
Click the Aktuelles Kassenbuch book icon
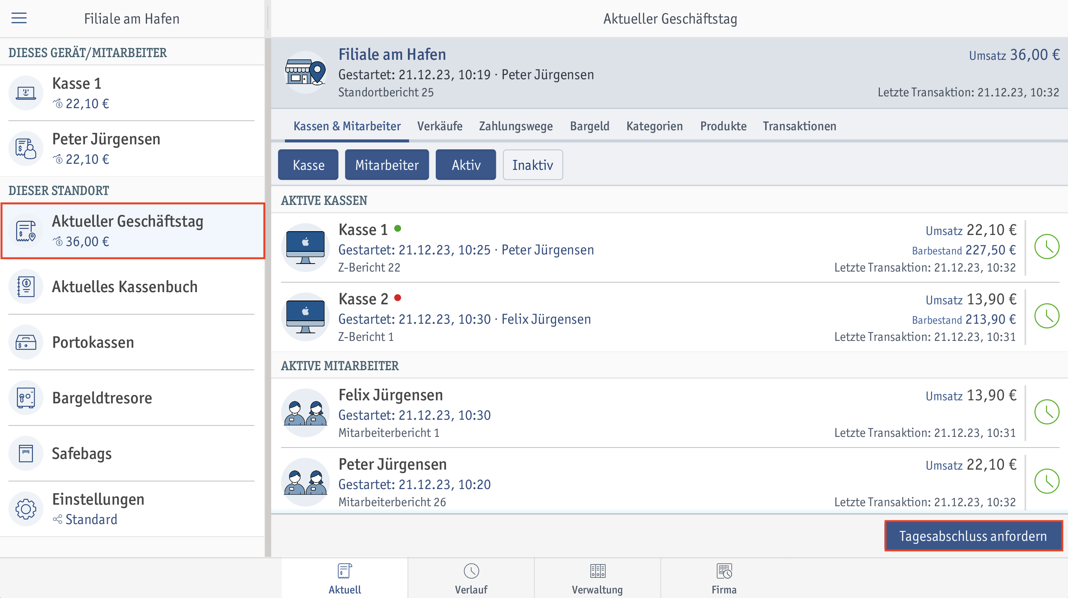point(26,286)
